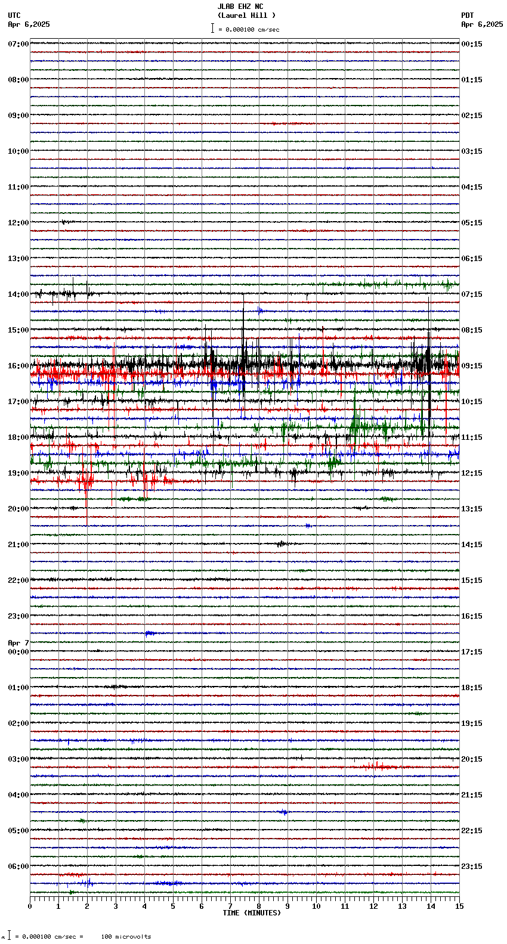The height and width of the screenshot is (944, 507).
Task: Click the 02:00 UTC time label
Action: (x=18, y=723)
